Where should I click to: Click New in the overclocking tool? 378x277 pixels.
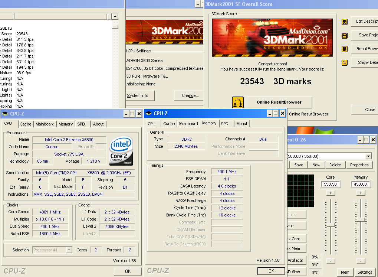(316, 165)
